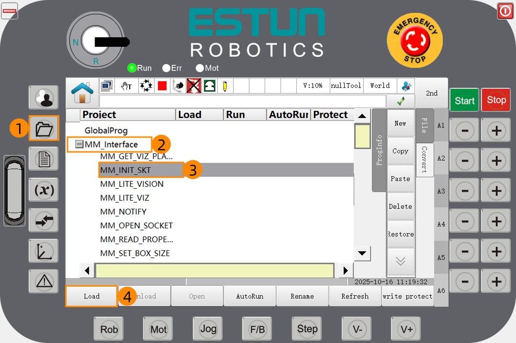The image size is (516, 343).
Task: Click the horizontal scrollbar thumb
Action: tap(214, 271)
